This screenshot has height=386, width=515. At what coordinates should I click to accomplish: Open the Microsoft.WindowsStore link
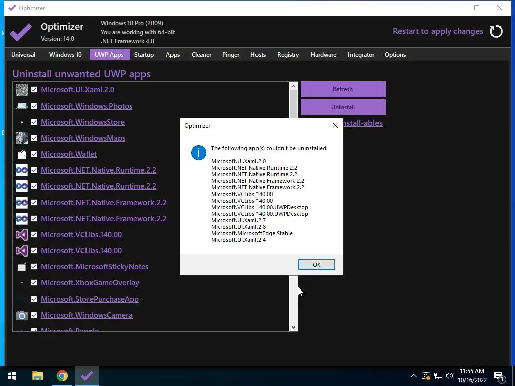click(x=82, y=122)
